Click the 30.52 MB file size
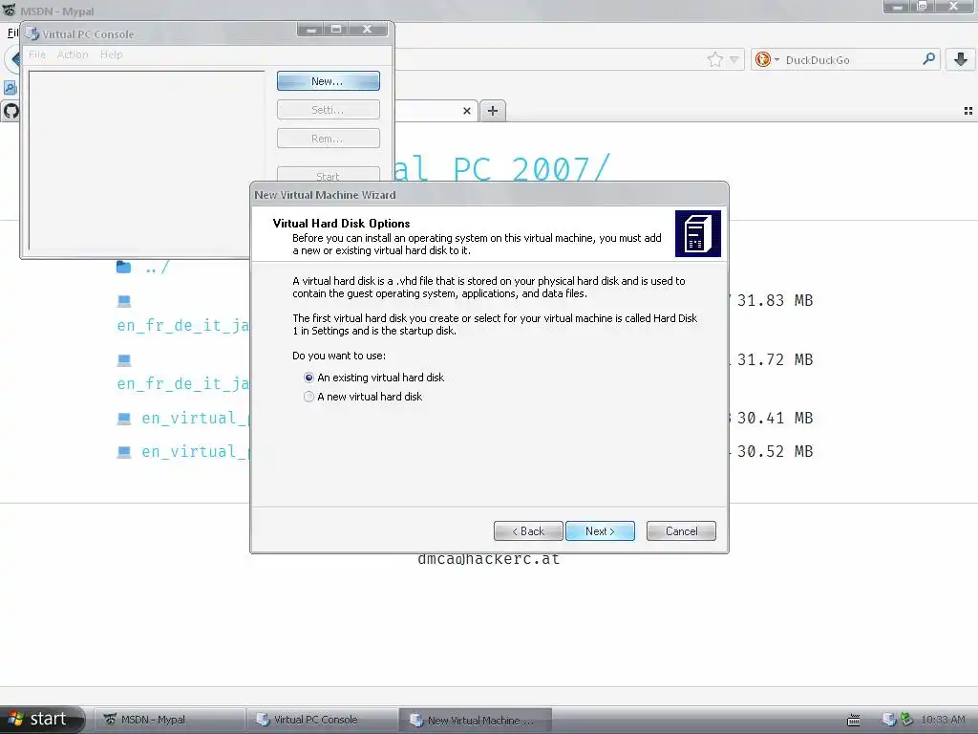Viewport: 978px width, 734px height. coord(775,451)
